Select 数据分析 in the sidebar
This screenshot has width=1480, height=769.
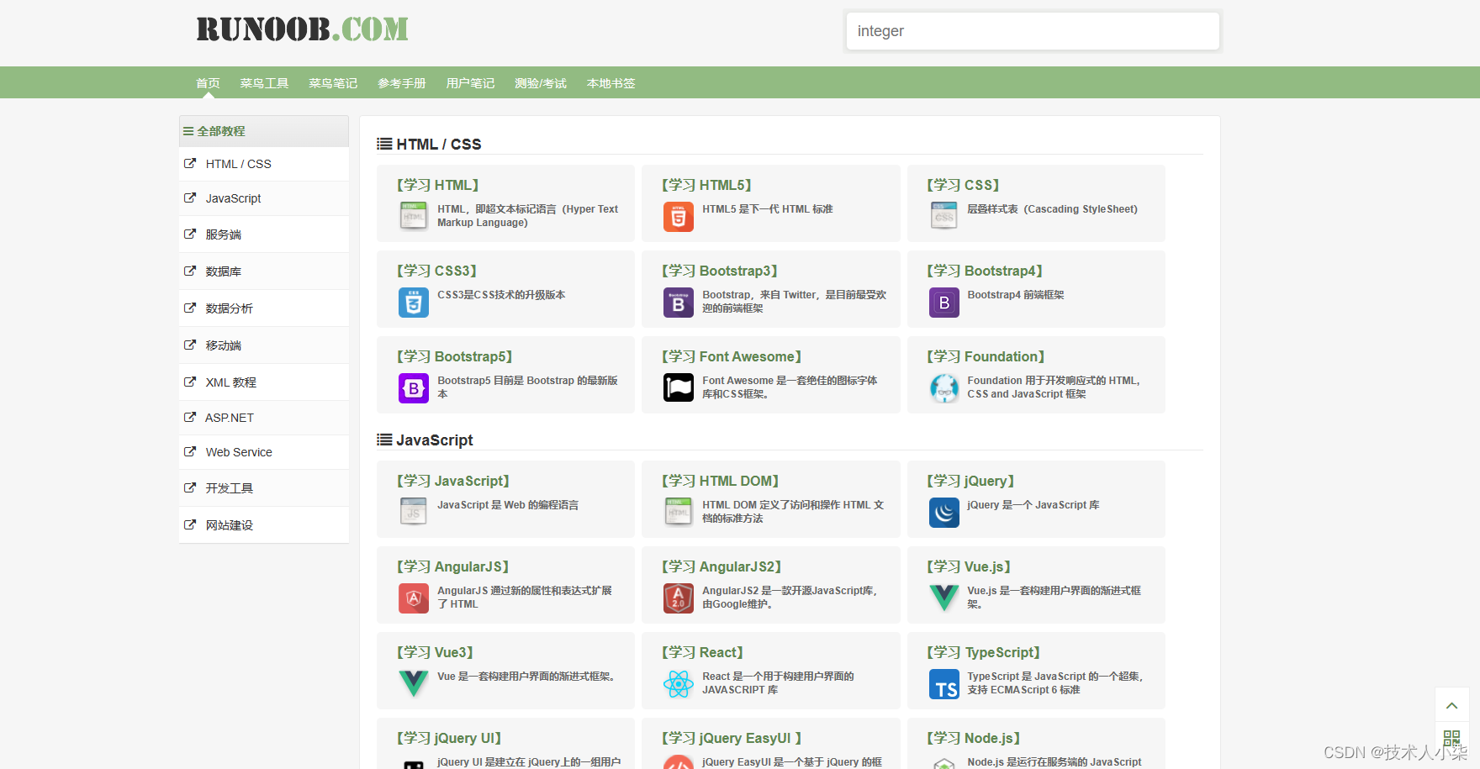pos(264,308)
